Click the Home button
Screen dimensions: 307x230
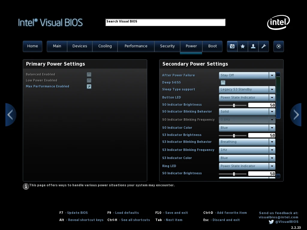click(32, 46)
